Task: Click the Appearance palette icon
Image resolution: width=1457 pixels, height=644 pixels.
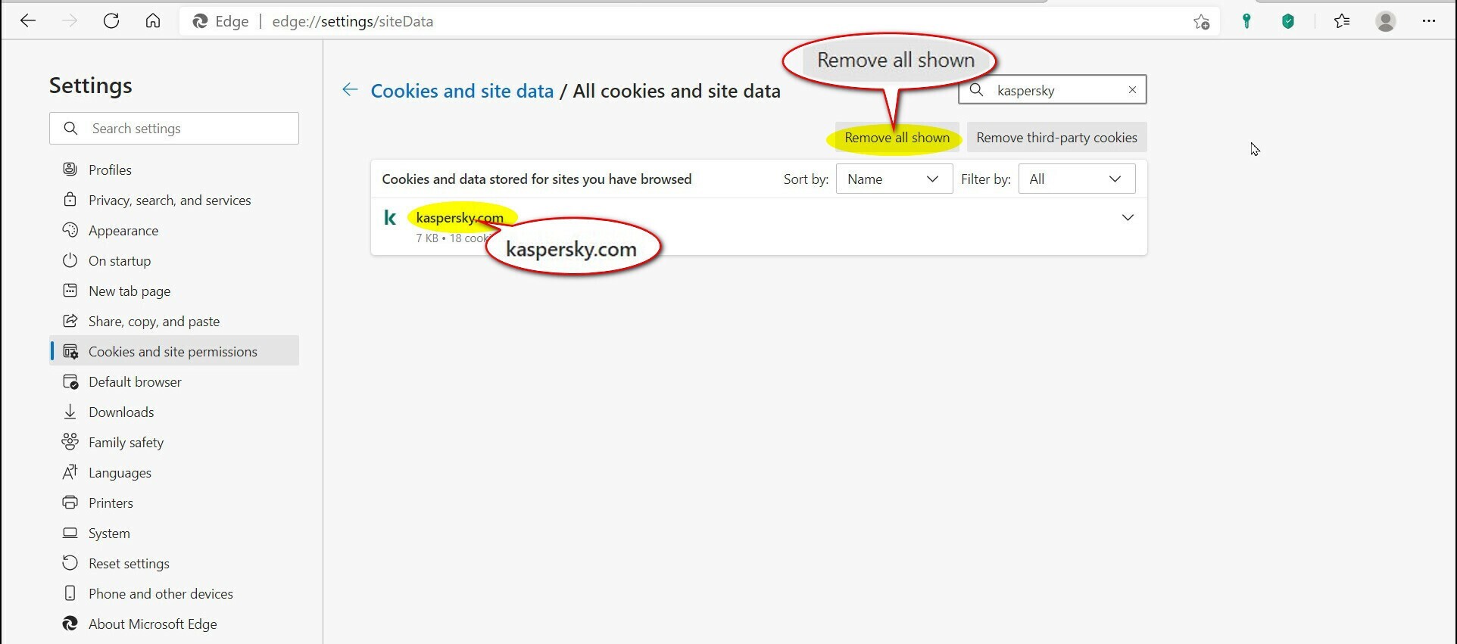Action: pos(70,230)
